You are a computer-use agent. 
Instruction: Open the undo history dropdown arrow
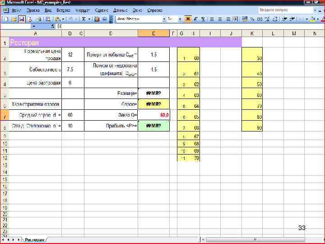tap(76, 19)
